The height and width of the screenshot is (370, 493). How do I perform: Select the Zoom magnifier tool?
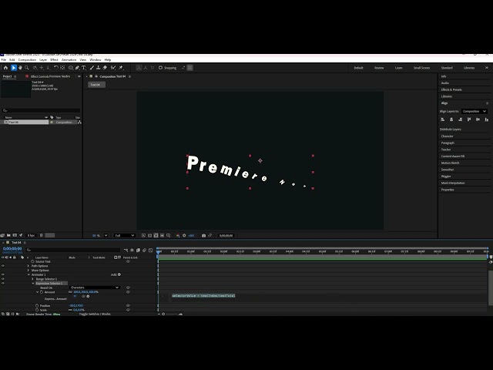click(x=27, y=68)
